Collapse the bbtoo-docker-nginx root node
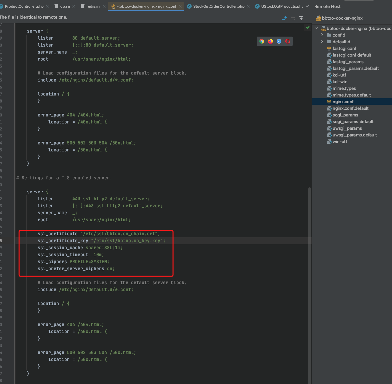392x384 pixels. [316, 28]
